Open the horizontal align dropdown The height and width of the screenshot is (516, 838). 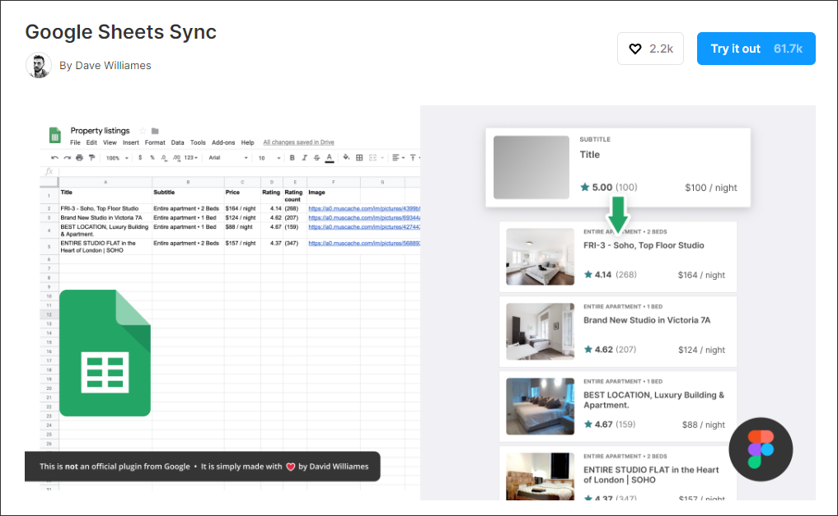(x=398, y=158)
